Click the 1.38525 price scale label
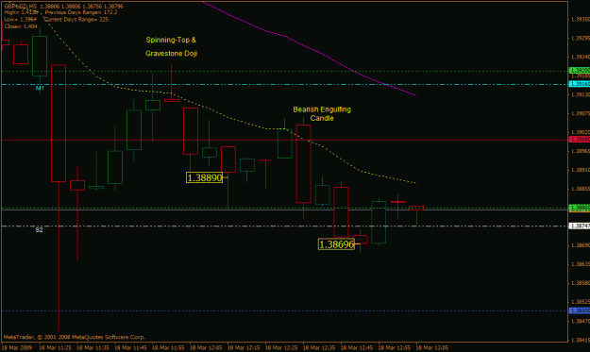This screenshot has height=352, width=590. pyautogui.click(x=580, y=302)
